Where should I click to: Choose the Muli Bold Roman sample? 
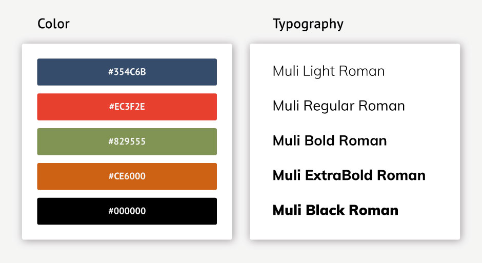pyautogui.click(x=330, y=140)
